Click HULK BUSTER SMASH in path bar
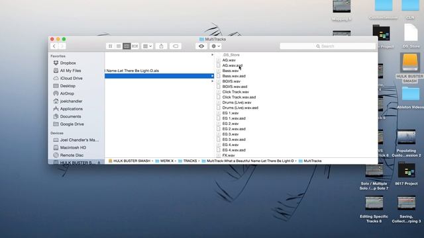Viewport: 424px width, 238px height. tap(129, 161)
